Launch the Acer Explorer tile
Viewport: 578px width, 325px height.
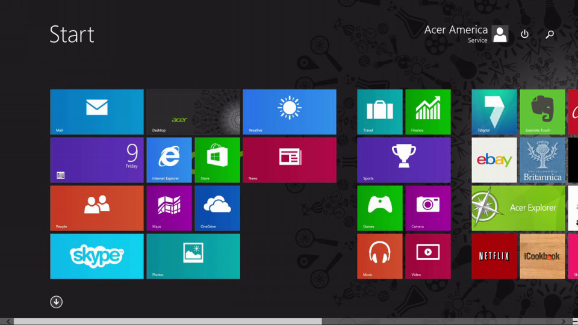click(x=518, y=208)
